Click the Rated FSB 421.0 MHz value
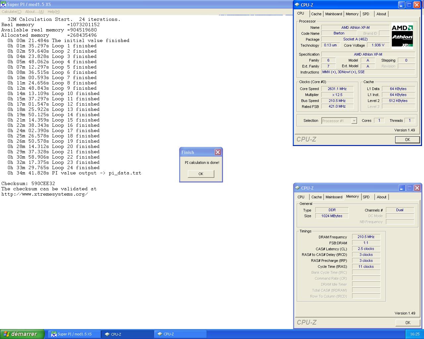This screenshot has width=424, height=339. (x=337, y=107)
